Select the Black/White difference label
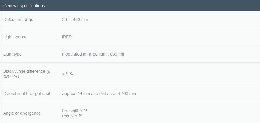 [x=27, y=74]
